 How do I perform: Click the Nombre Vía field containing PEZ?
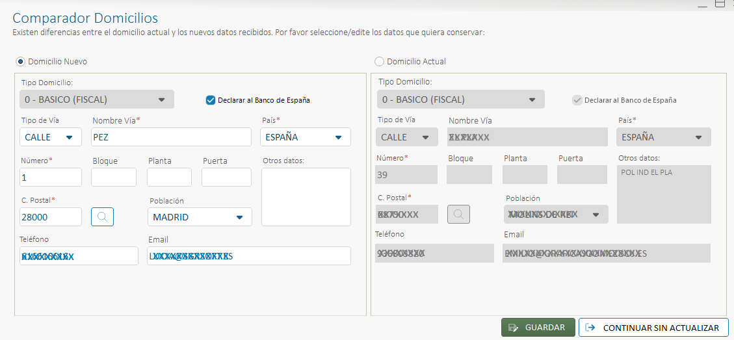click(171, 137)
